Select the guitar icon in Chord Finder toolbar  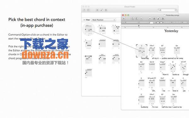(x=102, y=10)
